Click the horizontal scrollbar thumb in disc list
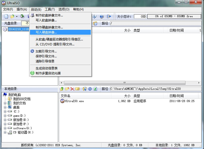Viewport: 204px width, 149px height. click(125, 83)
